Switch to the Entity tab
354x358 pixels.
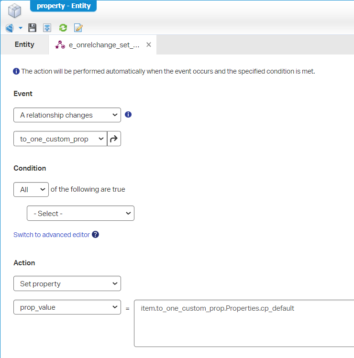24,44
